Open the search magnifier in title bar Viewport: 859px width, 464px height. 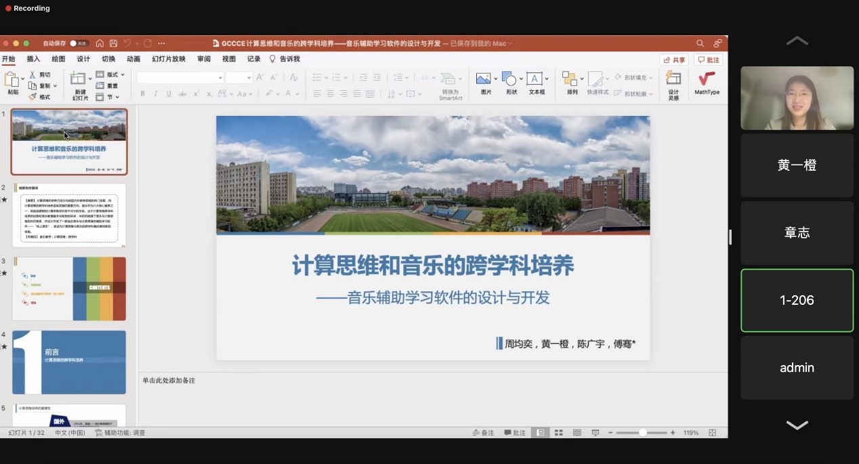(x=700, y=43)
